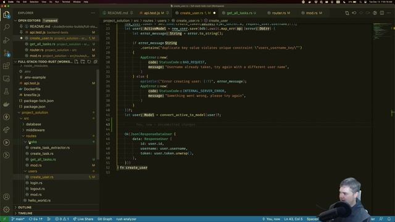Click rust-analyzer in status bar
The width and height of the screenshot is (395, 222).
[x=127, y=219]
